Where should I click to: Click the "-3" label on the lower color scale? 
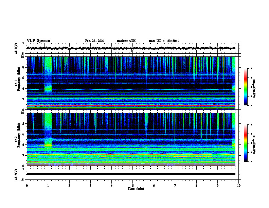pyautogui.click(x=250, y=125)
